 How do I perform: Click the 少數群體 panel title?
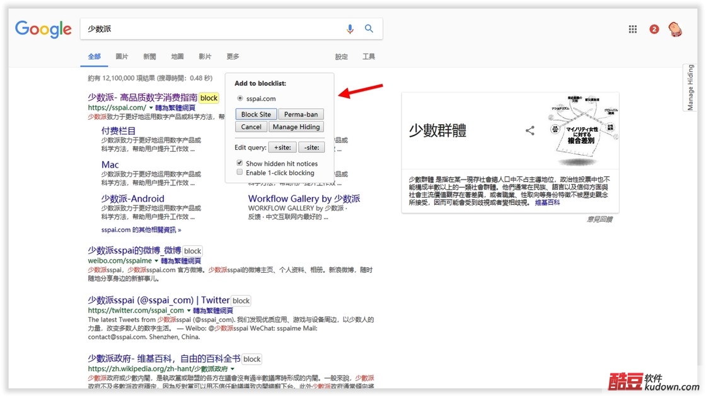437,130
